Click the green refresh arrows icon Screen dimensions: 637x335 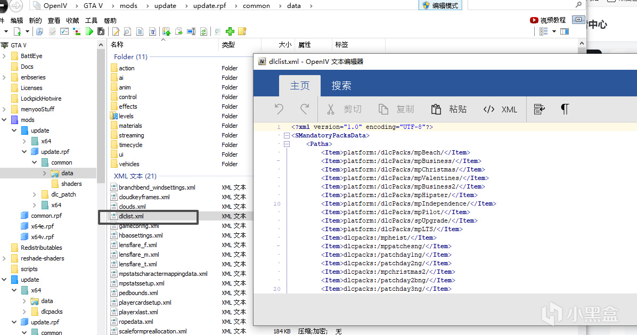point(203,31)
